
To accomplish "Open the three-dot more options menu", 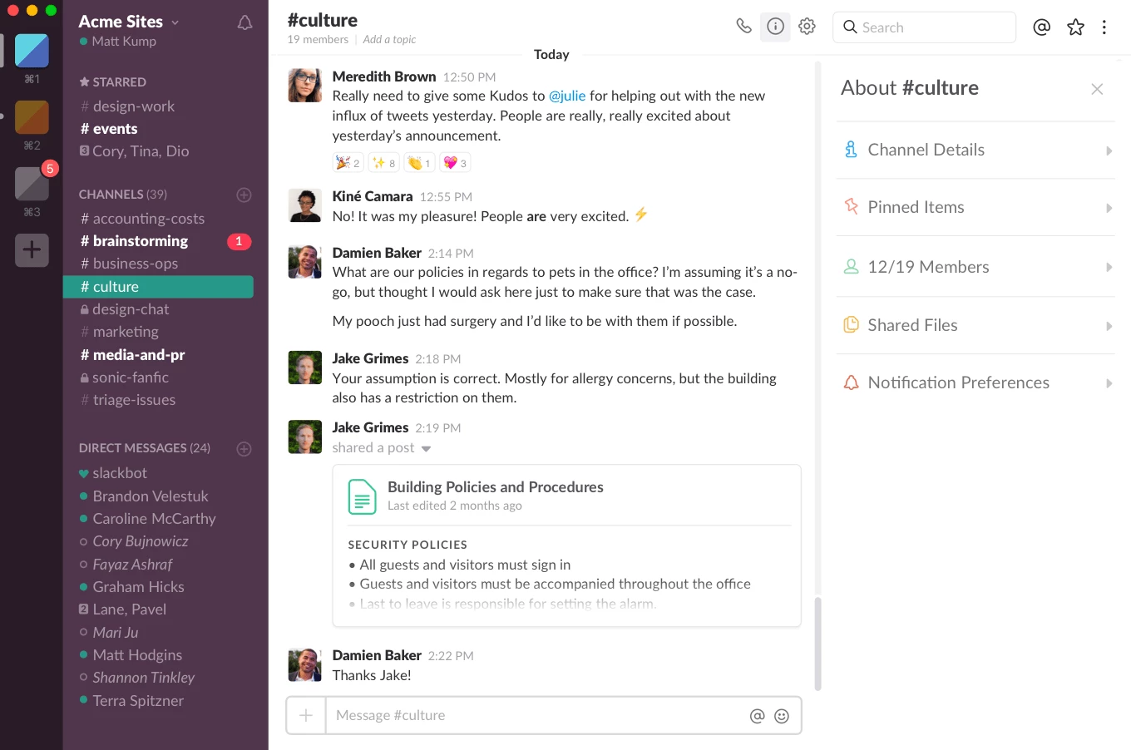I will click(x=1104, y=27).
